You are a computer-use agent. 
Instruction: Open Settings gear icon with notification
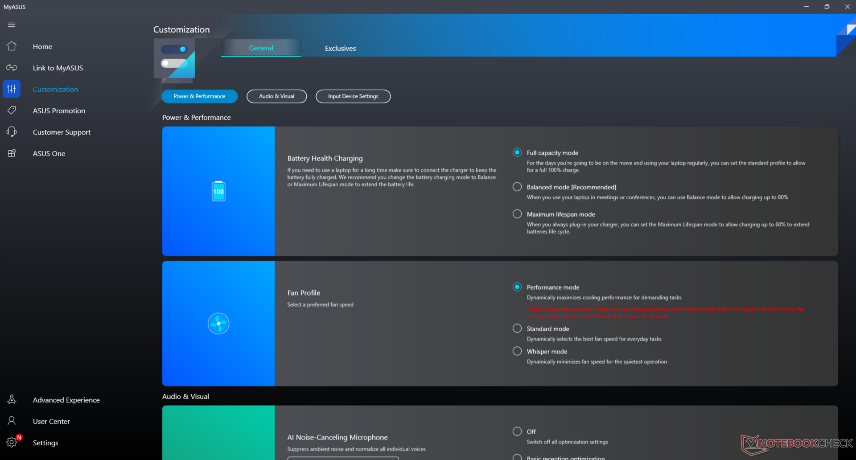[12, 442]
